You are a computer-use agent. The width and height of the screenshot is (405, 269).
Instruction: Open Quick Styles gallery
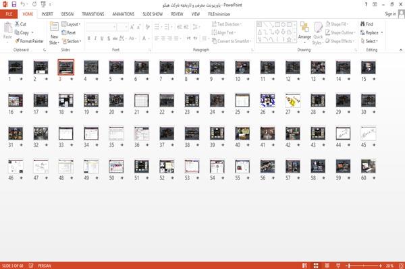(318, 33)
